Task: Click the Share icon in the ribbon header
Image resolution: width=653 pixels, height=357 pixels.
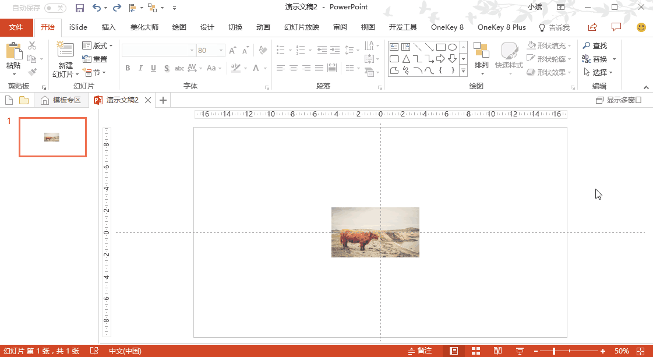Action: click(x=592, y=27)
